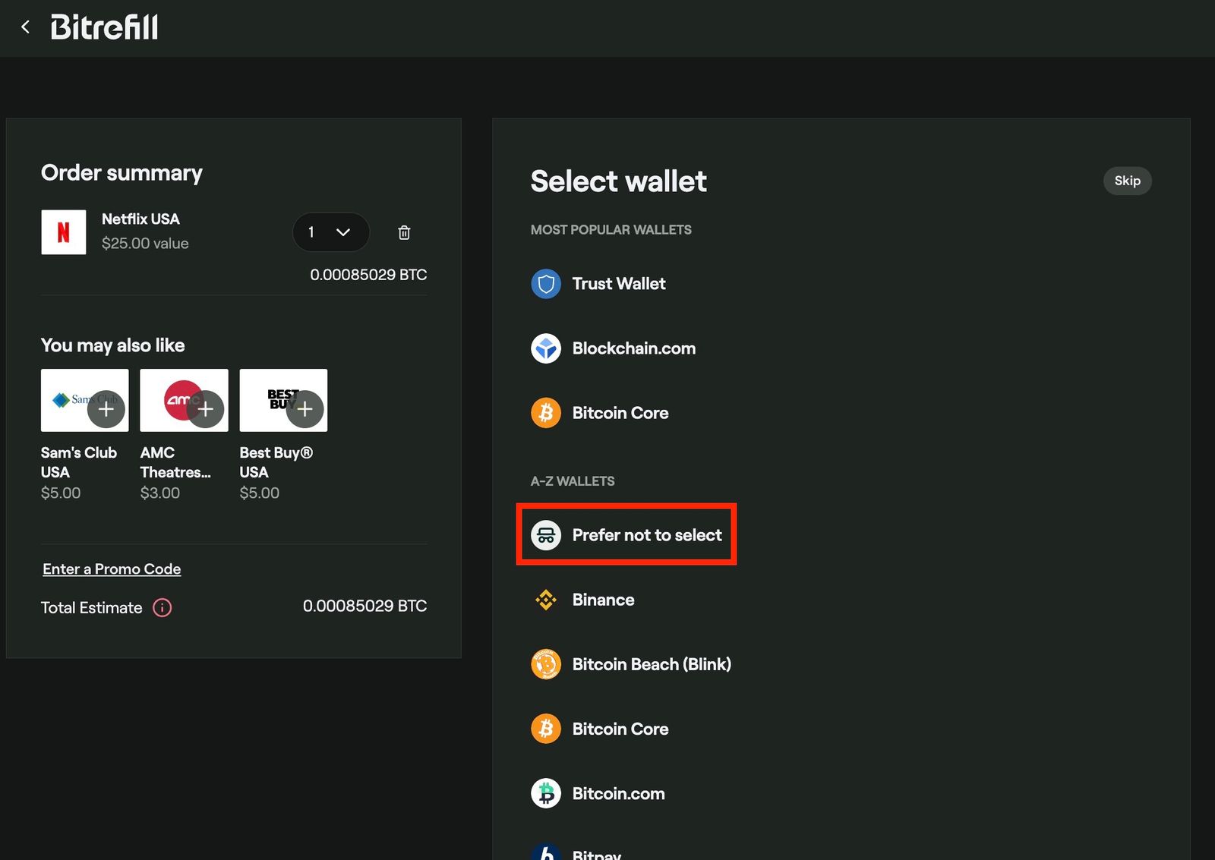The image size is (1215, 860).
Task: Click the back arrow in the top bar
Action: [25, 26]
